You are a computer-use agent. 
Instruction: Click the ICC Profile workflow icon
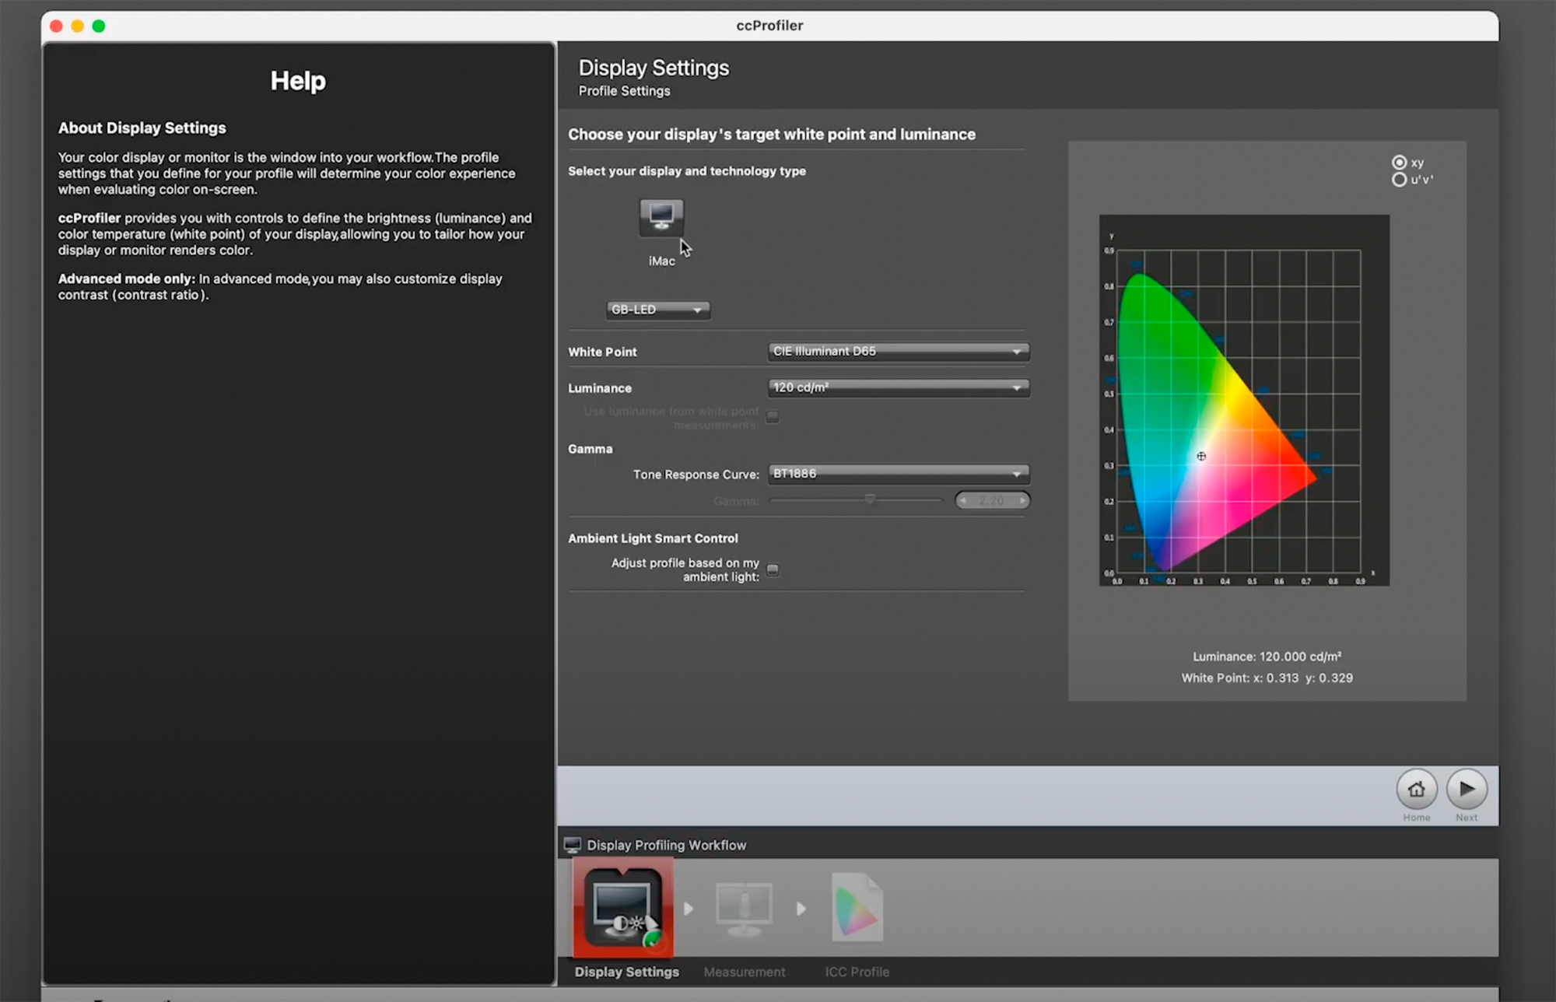857,908
